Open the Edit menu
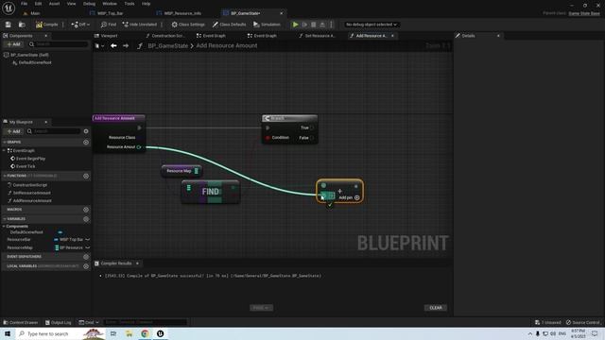The height and width of the screenshot is (340, 605). 38,4
